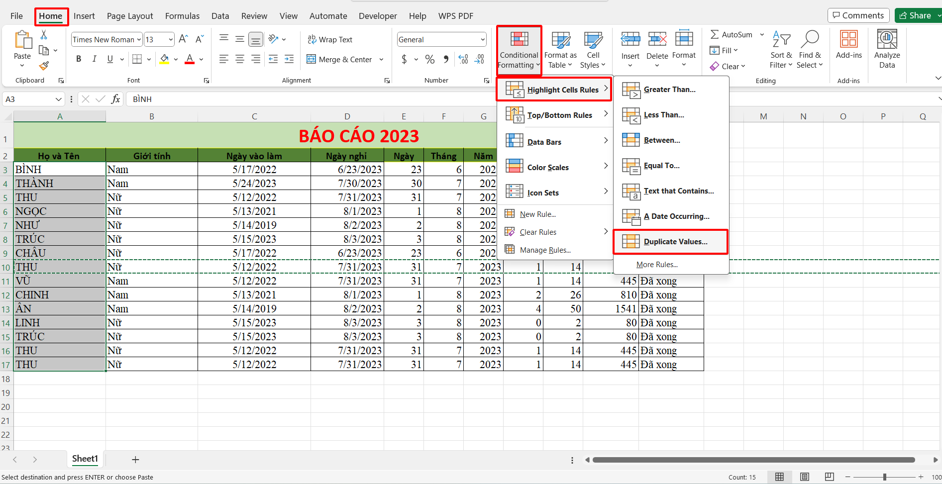
Task: Toggle Bold formatting
Action: tap(79, 59)
